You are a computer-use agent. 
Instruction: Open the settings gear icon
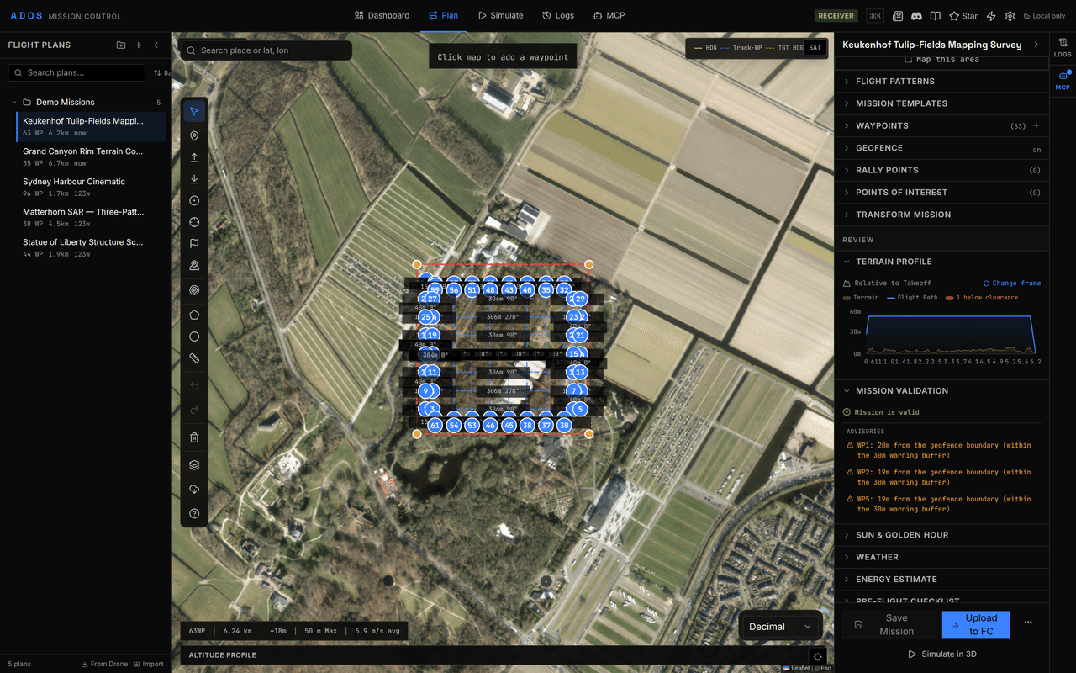1010,16
